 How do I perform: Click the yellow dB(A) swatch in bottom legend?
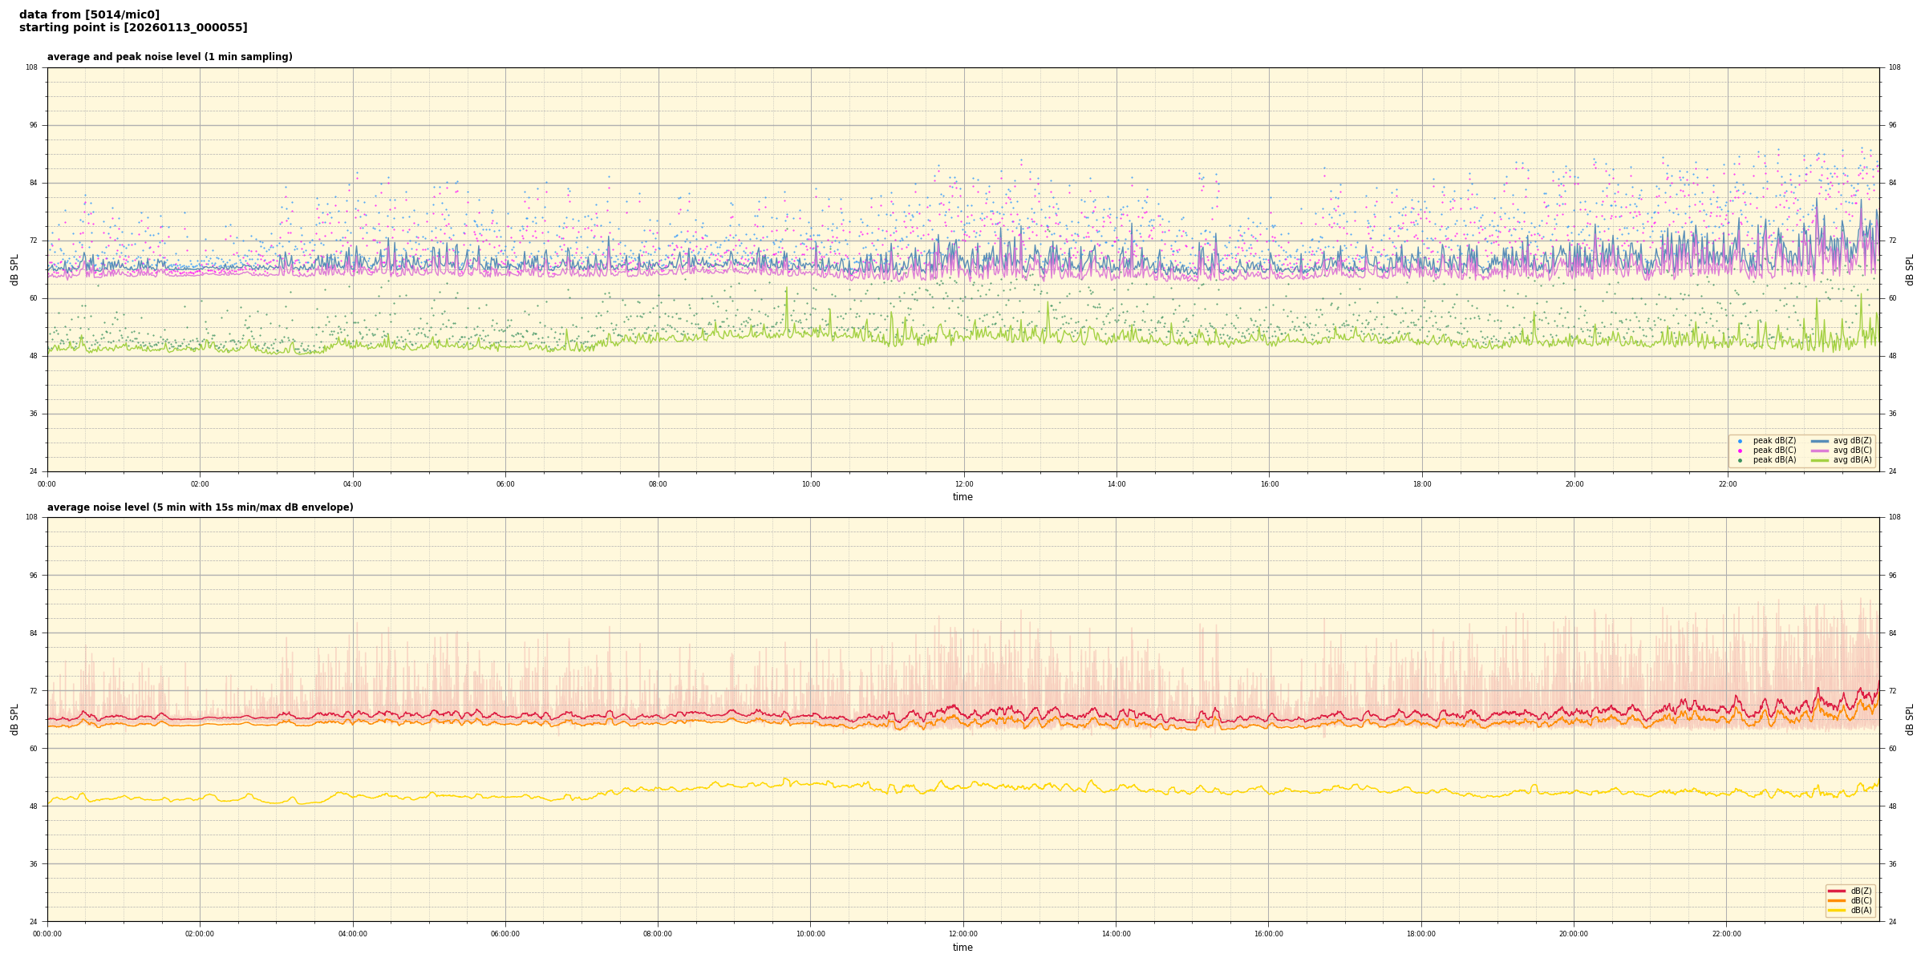(x=1837, y=910)
